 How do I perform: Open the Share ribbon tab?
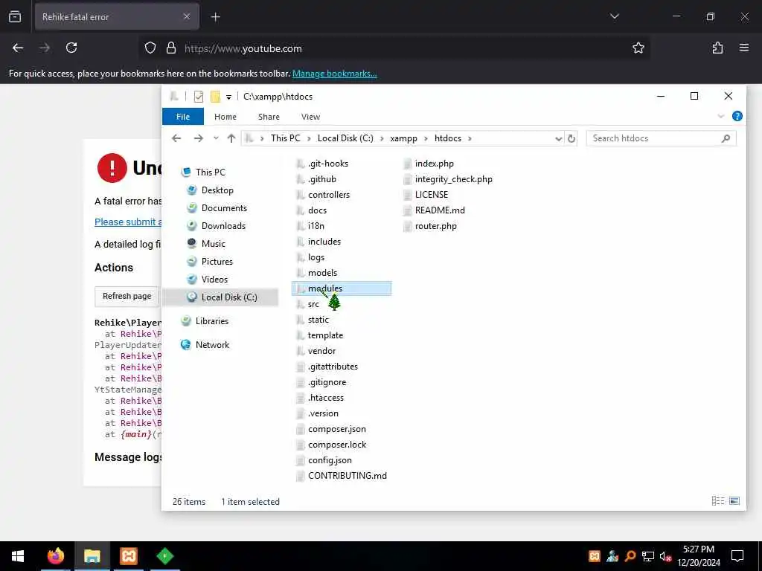[269, 117]
